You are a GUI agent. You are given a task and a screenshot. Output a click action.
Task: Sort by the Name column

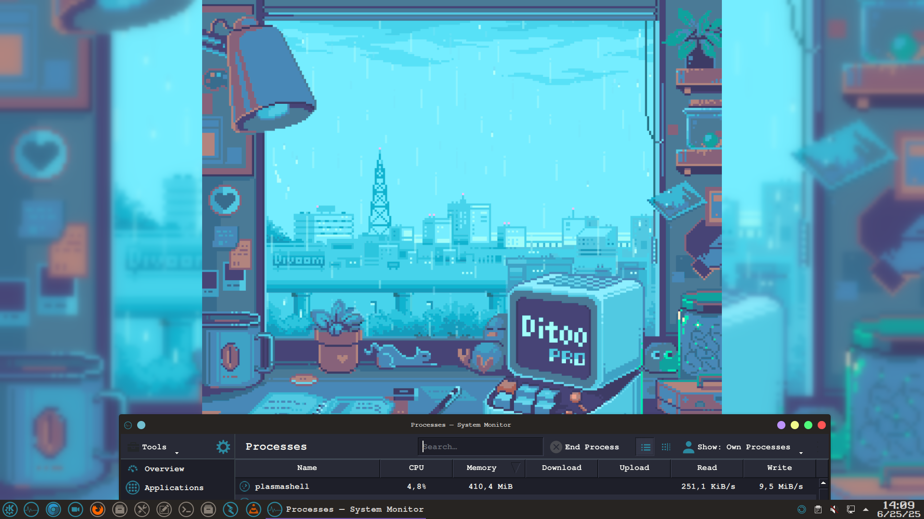[x=307, y=468]
